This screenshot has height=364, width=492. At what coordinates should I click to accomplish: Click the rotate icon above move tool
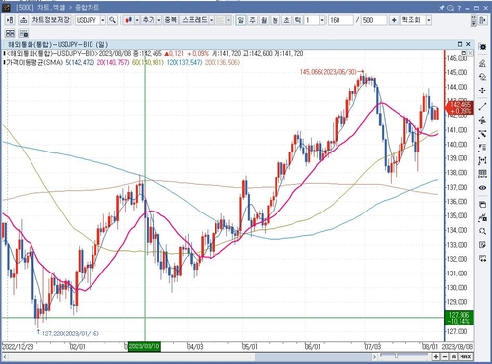click(482, 77)
